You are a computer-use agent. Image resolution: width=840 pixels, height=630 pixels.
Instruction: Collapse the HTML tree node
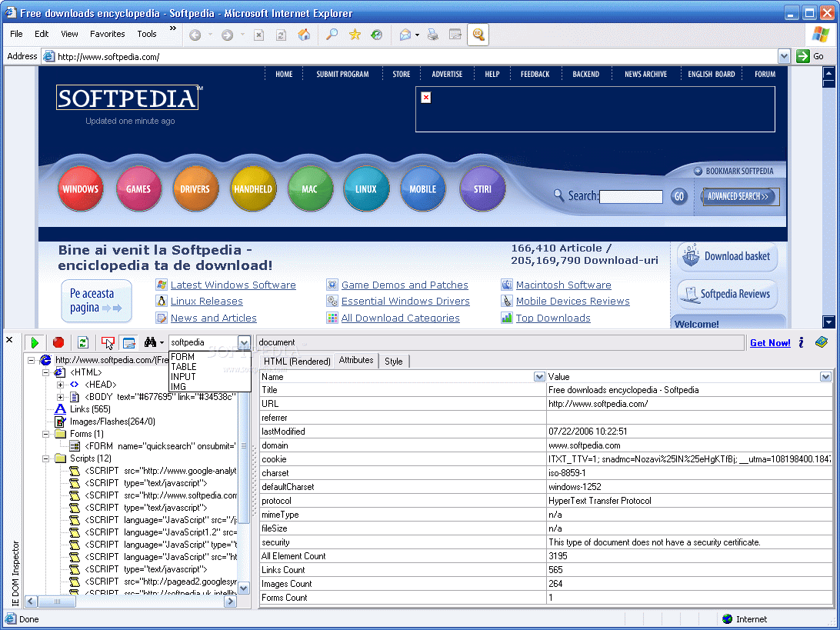[x=46, y=372]
